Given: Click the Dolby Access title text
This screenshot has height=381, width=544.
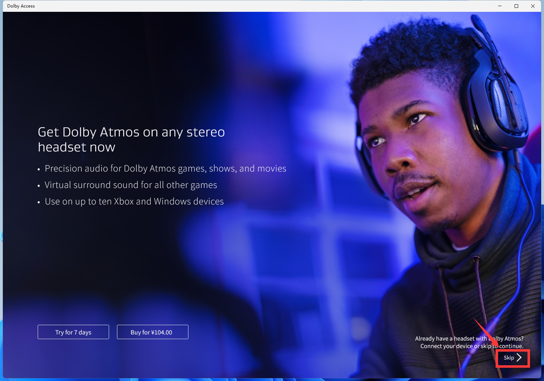Looking at the screenshot, I should point(21,6).
